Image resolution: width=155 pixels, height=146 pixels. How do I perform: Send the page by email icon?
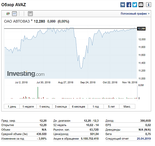coord(141,5)
